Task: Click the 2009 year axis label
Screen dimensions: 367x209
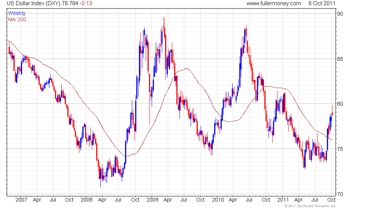Action: (x=152, y=200)
